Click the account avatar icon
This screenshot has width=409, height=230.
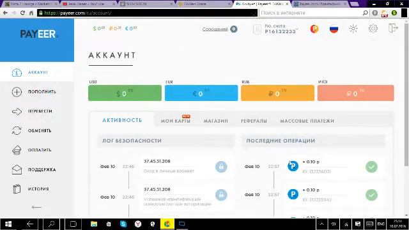257,29
